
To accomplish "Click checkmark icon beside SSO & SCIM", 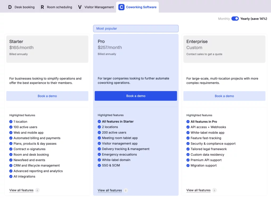I will [99, 166].
